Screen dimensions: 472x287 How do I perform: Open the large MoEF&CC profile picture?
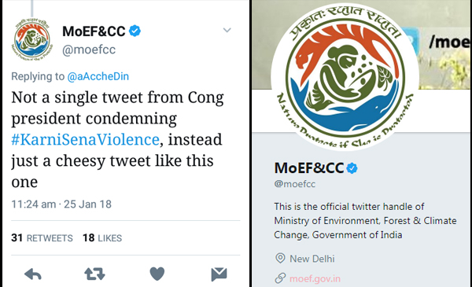345,77
